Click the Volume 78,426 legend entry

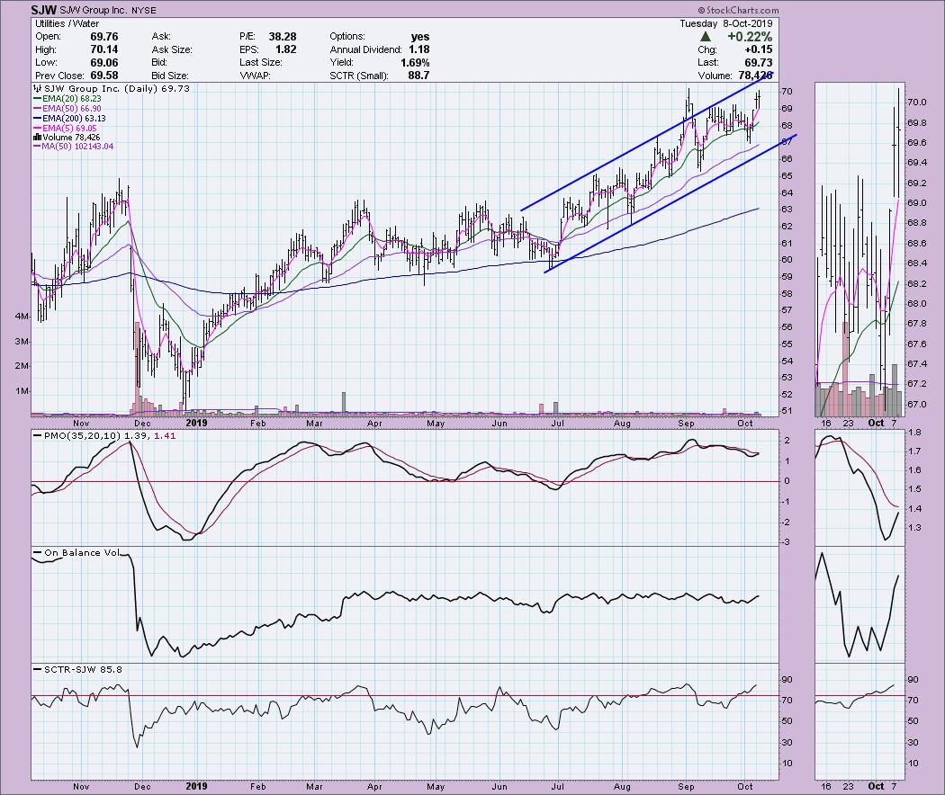coord(67,138)
